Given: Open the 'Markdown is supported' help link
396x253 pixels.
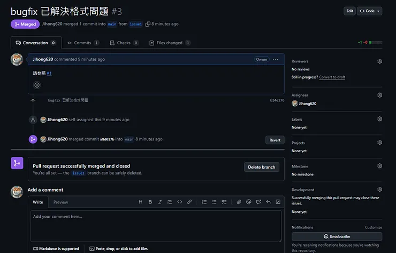Looking at the screenshot, I should pyautogui.click(x=56, y=249).
